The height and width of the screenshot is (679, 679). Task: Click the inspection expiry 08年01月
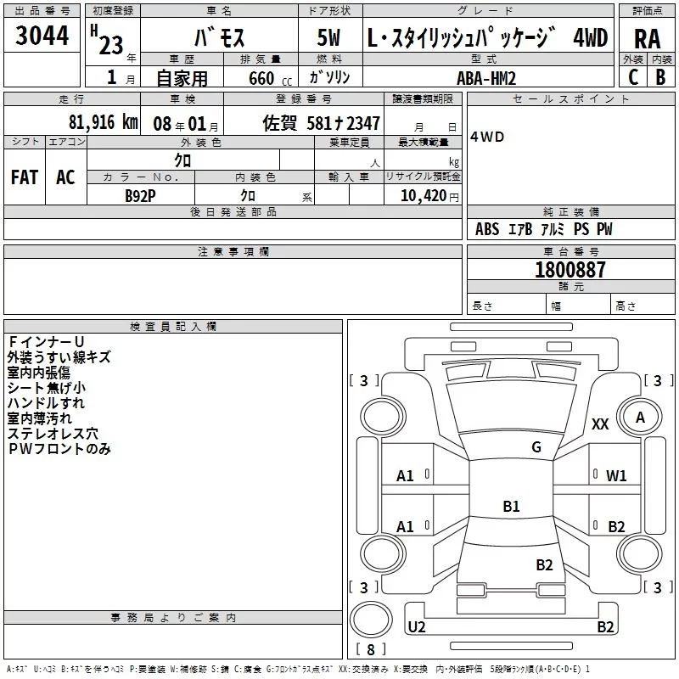[186, 124]
